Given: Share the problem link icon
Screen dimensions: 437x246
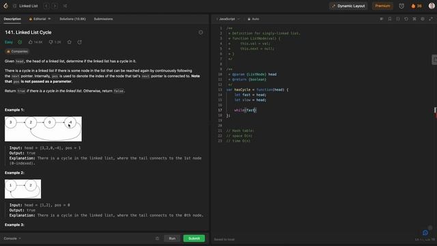Looking at the screenshot, I should click(x=79, y=42).
